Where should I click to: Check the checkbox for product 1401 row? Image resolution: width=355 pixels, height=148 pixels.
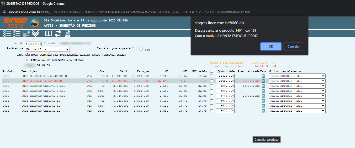(212, 81)
